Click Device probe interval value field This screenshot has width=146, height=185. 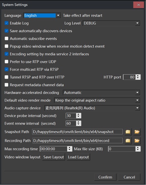pyautogui.click(x=71, y=116)
